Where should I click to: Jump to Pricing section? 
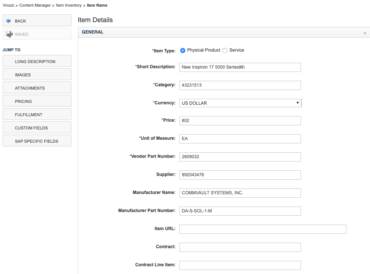point(37,101)
